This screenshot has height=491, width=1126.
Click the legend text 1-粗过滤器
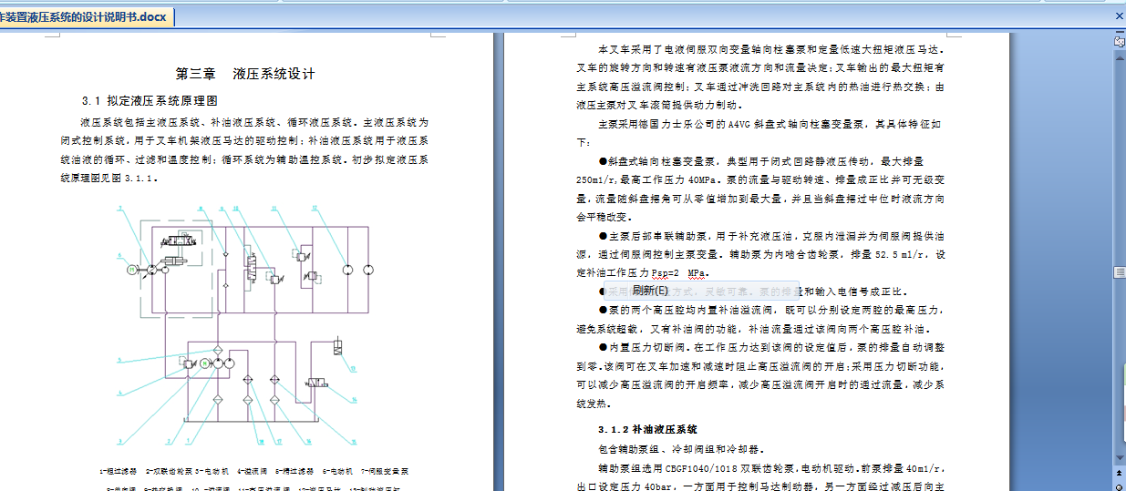click(119, 472)
